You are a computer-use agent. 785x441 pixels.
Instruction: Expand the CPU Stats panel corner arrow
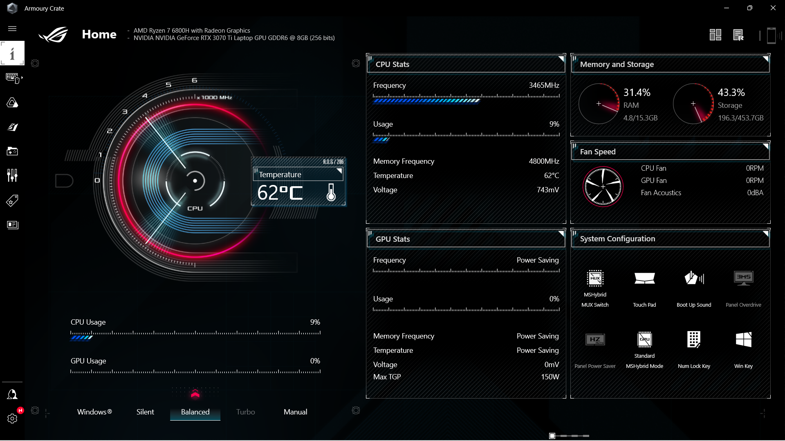click(x=561, y=59)
